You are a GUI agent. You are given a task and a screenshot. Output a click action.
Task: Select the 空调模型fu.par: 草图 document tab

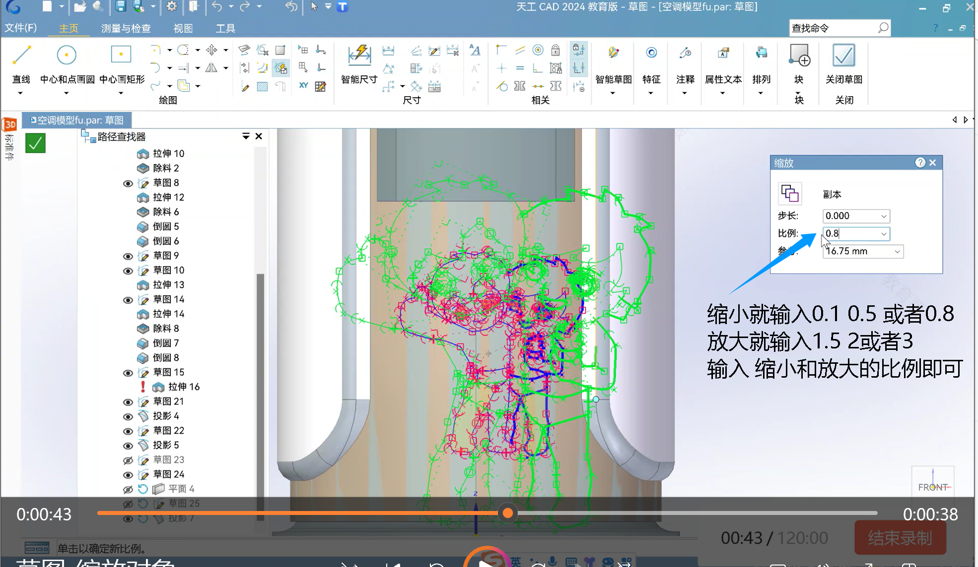click(x=77, y=120)
